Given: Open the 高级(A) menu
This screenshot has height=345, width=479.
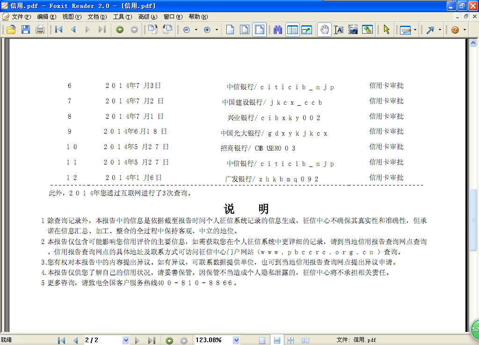Looking at the screenshot, I should pos(148,16).
